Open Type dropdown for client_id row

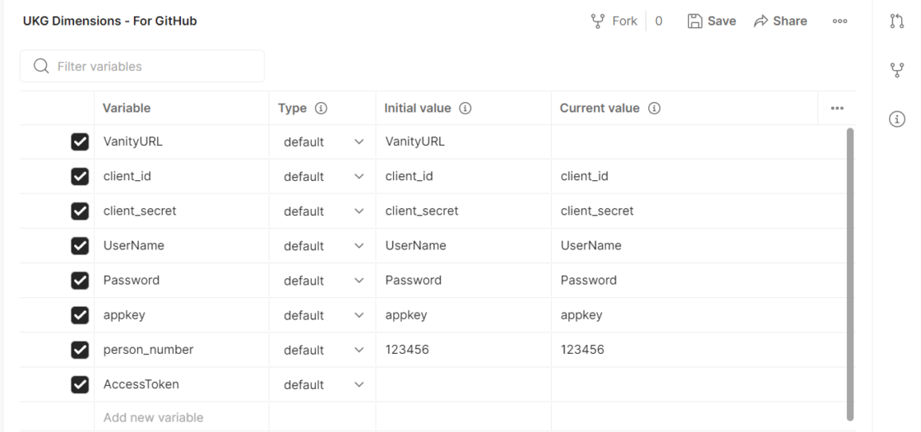point(322,176)
